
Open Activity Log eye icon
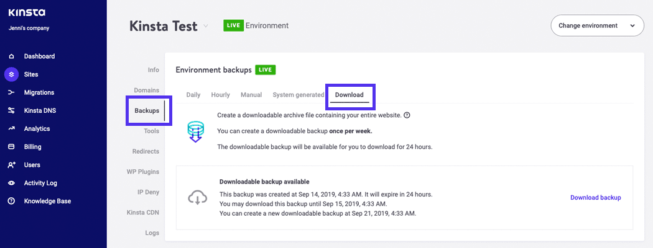coord(11,184)
